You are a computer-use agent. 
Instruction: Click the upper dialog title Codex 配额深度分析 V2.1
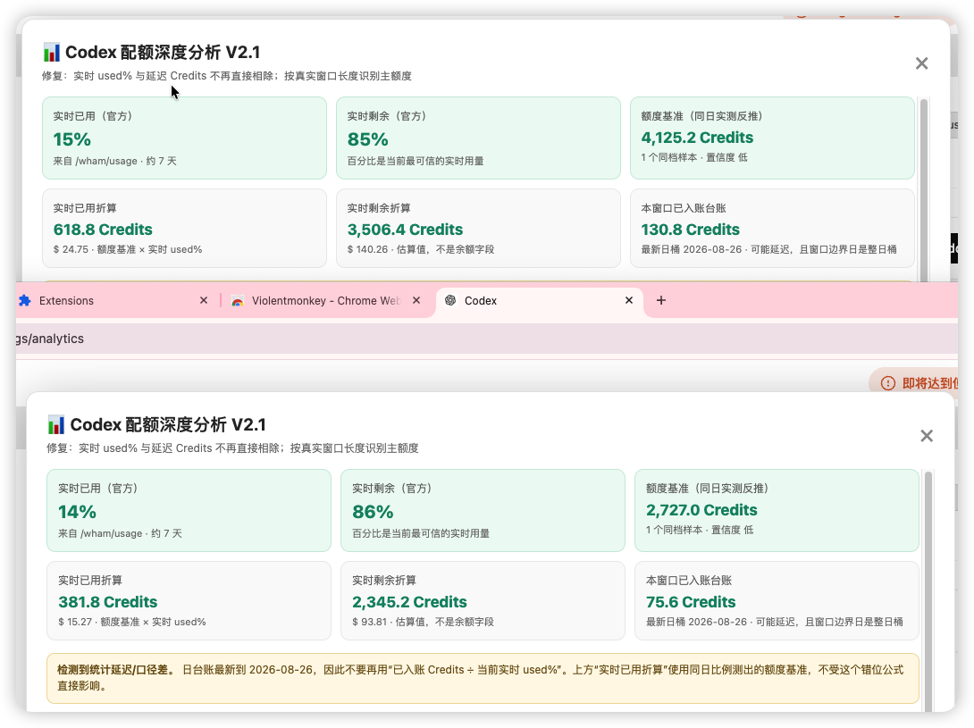[x=163, y=52]
